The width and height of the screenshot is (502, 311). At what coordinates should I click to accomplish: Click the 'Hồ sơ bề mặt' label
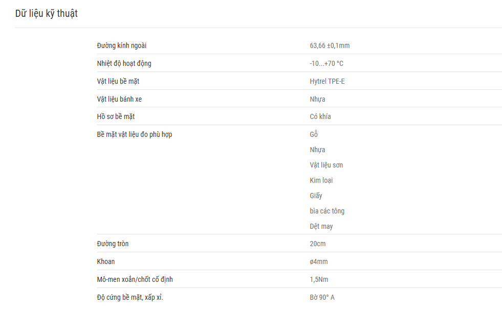[116, 116]
